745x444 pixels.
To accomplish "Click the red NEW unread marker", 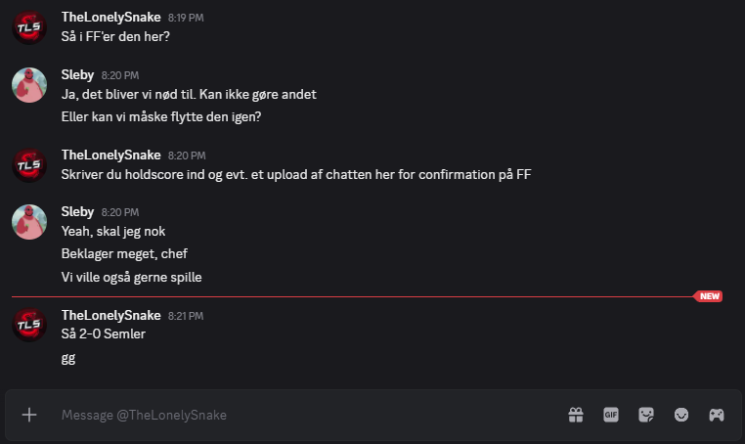I will point(708,296).
